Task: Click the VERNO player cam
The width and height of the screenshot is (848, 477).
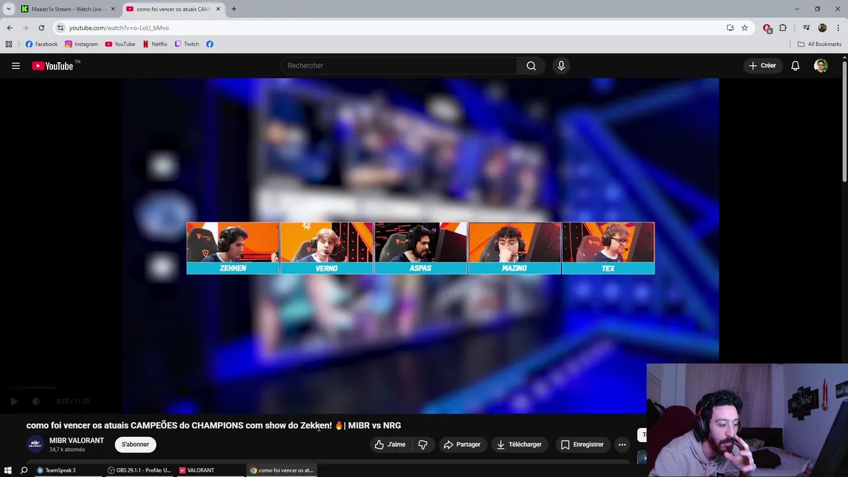Action: (327, 248)
